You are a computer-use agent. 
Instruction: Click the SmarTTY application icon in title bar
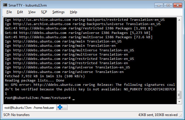click(x=5, y=5)
